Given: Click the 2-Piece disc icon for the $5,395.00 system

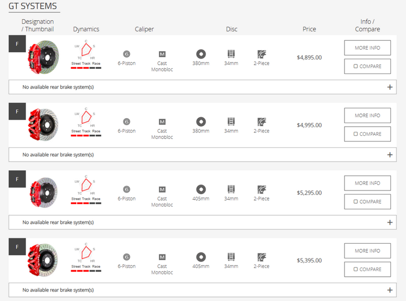Looking at the screenshot, I should point(261,257).
